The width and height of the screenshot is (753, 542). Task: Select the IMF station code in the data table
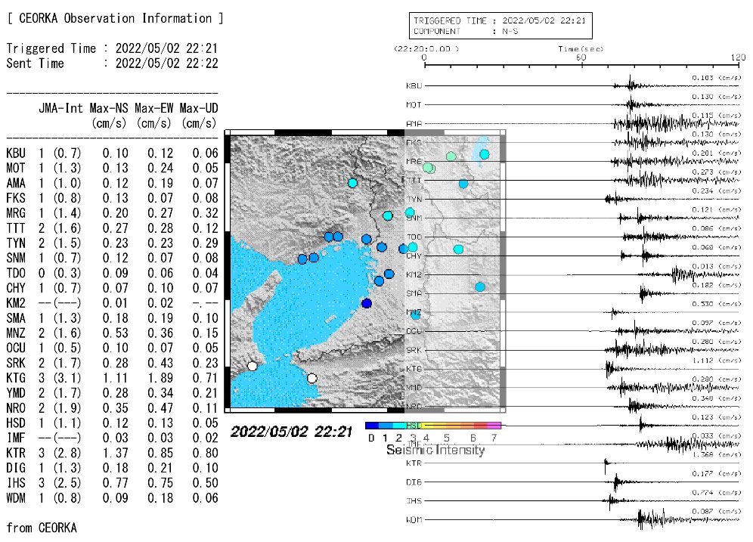click(16, 438)
